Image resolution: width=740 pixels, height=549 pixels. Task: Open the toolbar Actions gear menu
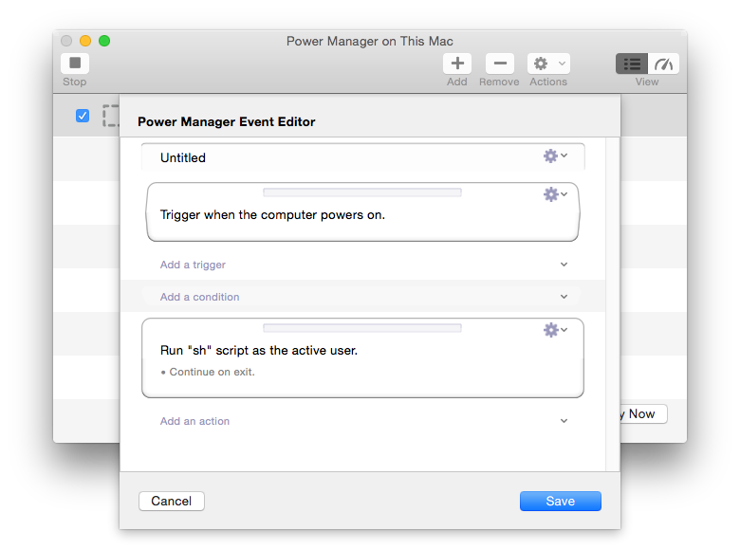coord(549,64)
